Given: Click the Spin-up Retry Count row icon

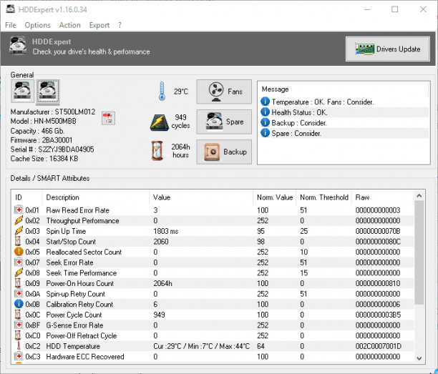Looking at the screenshot, I should pos(19,293).
